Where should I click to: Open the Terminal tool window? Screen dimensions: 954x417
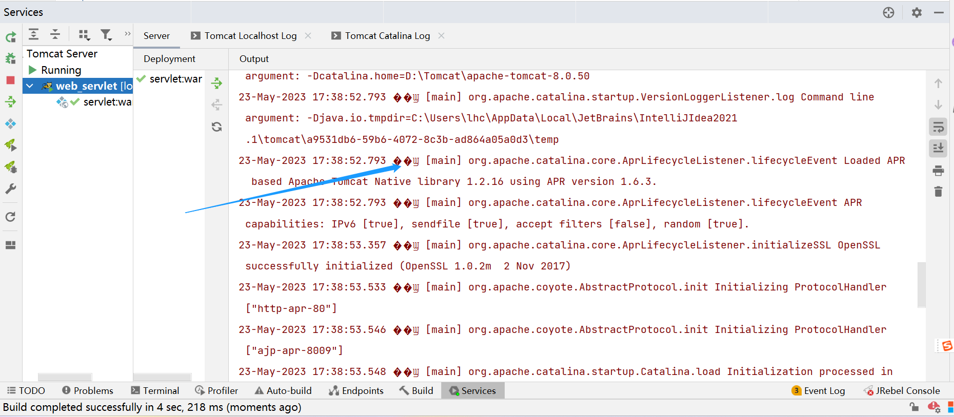pyautogui.click(x=155, y=391)
